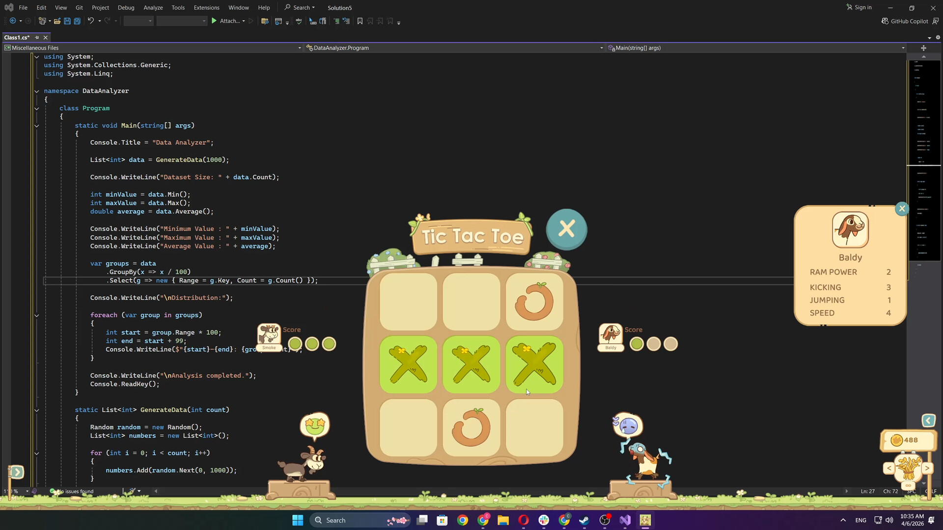Screen dimensions: 943x530
Task: Collapse the GenerateData method code block
Action: click(36, 410)
